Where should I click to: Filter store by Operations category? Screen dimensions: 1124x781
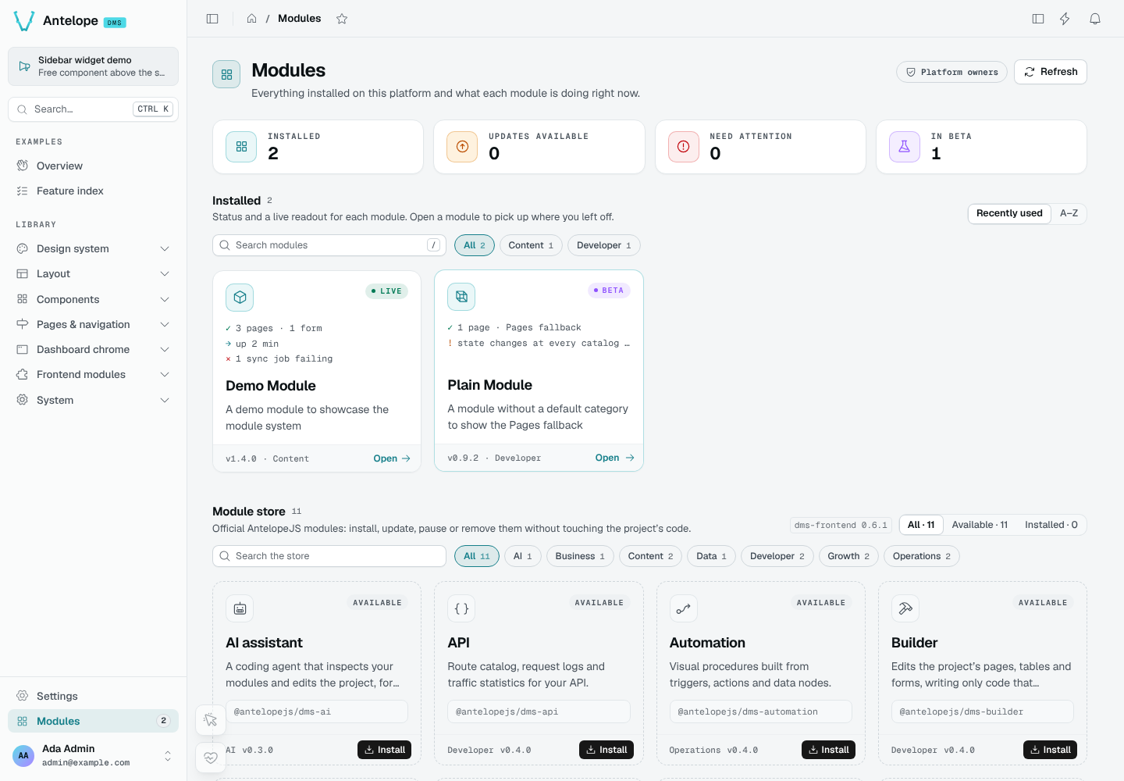(922, 556)
